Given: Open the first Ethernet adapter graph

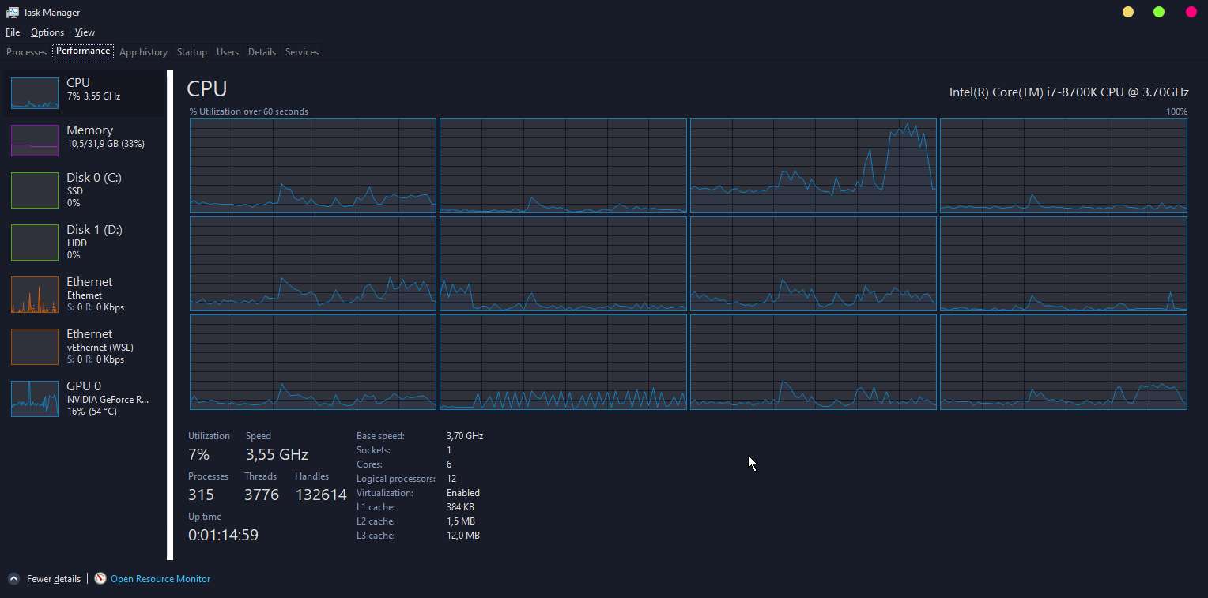Looking at the screenshot, I should 35,295.
